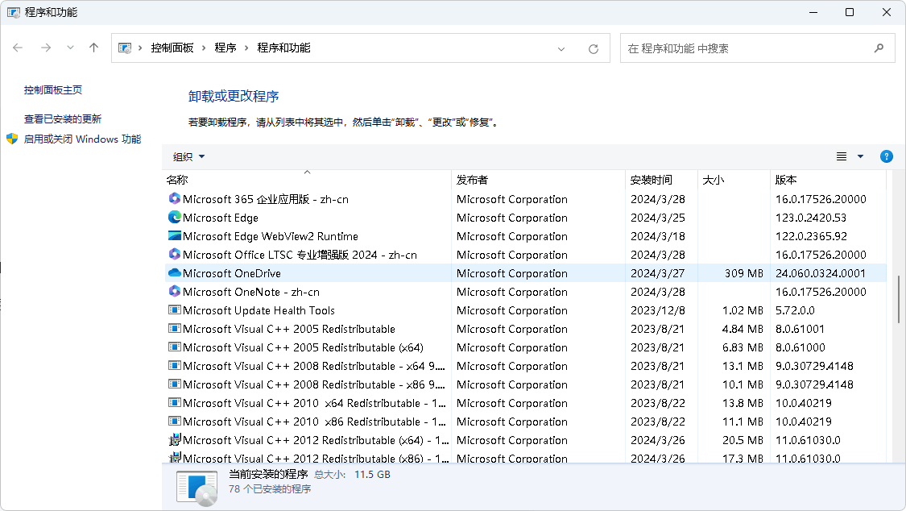Click the Microsoft Update Health Tools icon
Screen dimensions: 906x511
click(x=174, y=310)
